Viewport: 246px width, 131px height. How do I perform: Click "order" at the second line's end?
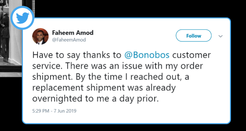coord(192,66)
